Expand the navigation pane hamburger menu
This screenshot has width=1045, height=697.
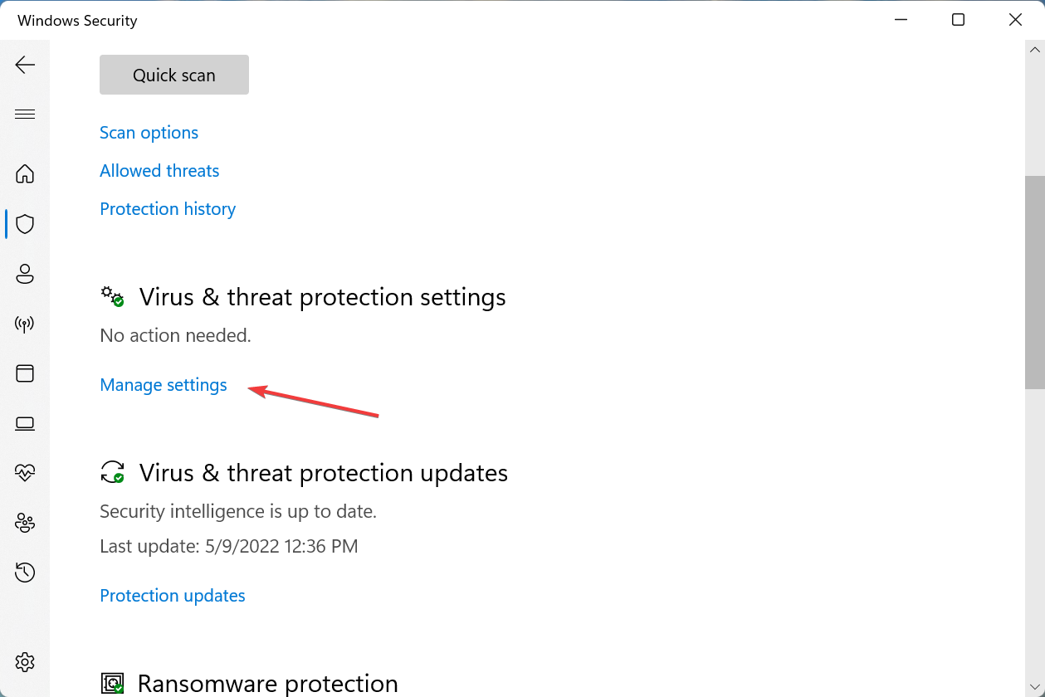[25, 114]
